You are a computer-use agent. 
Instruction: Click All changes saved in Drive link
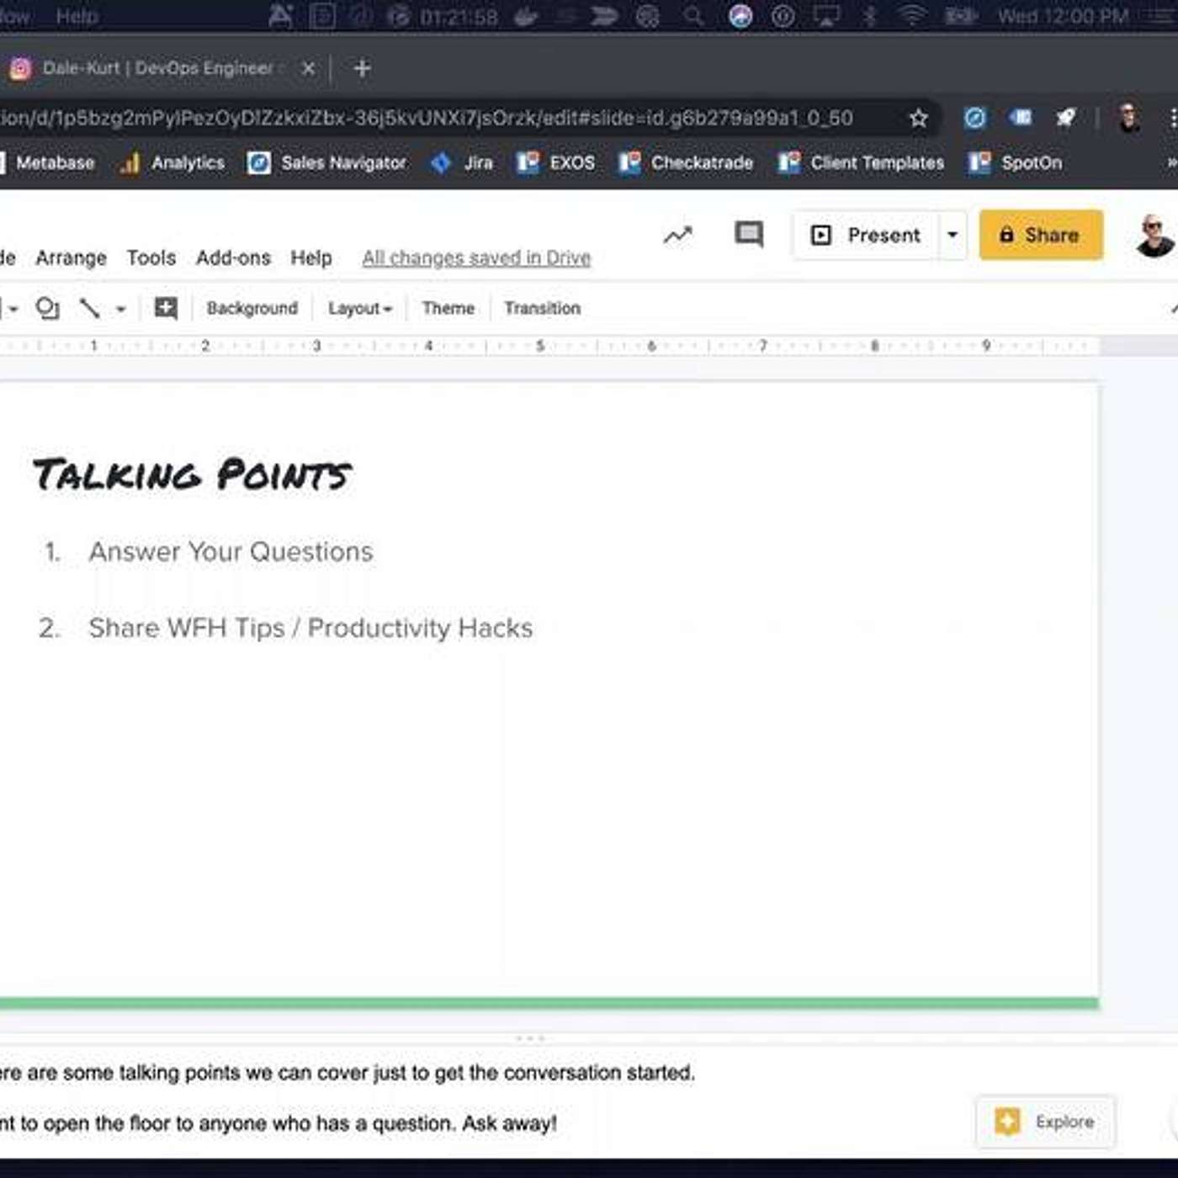(476, 258)
